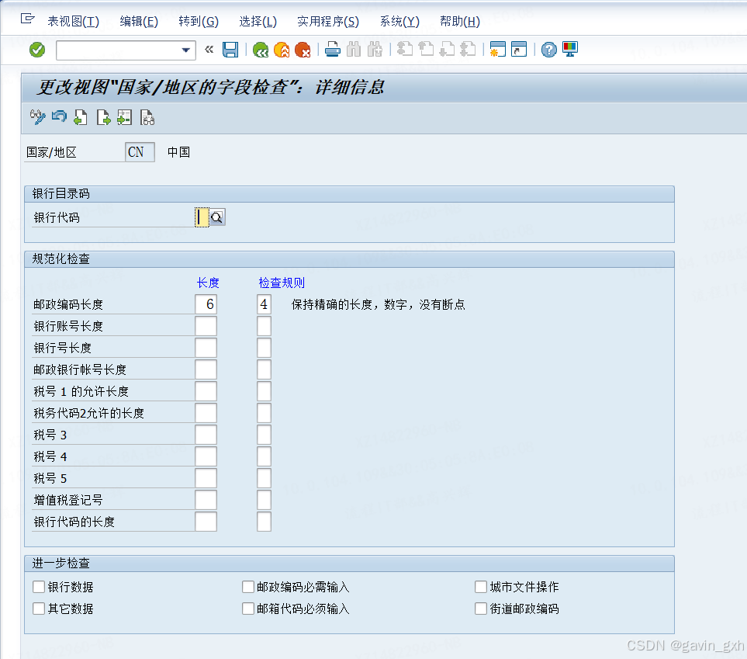The image size is (747, 659).
Task: Click the 邮政编码长度 length input field
Action: [x=206, y=303]
